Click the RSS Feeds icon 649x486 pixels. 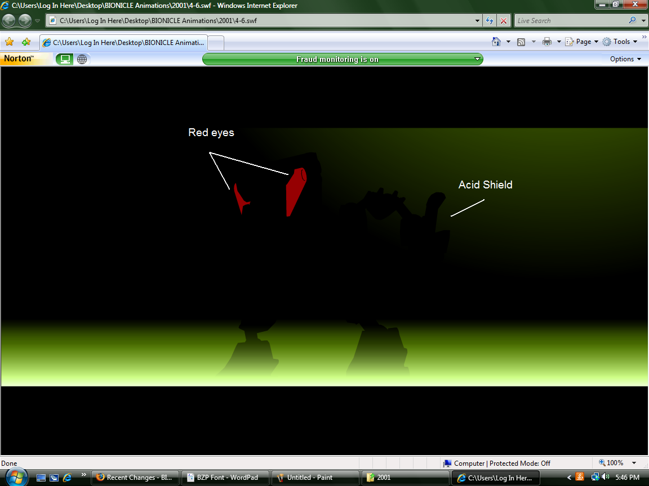pyautogui.click(x=521, y=42)
